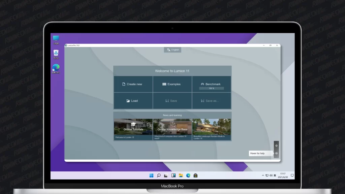This screenshot has width=345, height=194.
Task: Run the Benchmark test tile
Action: 211,84
